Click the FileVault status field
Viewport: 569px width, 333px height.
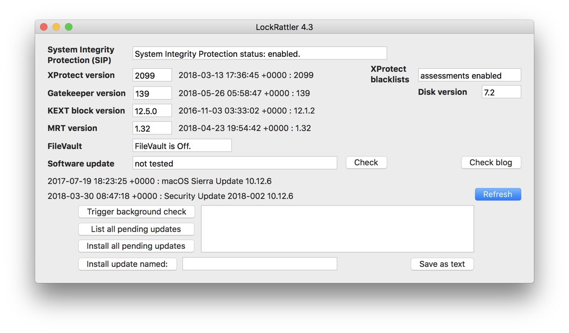click(x=182, y=146)
